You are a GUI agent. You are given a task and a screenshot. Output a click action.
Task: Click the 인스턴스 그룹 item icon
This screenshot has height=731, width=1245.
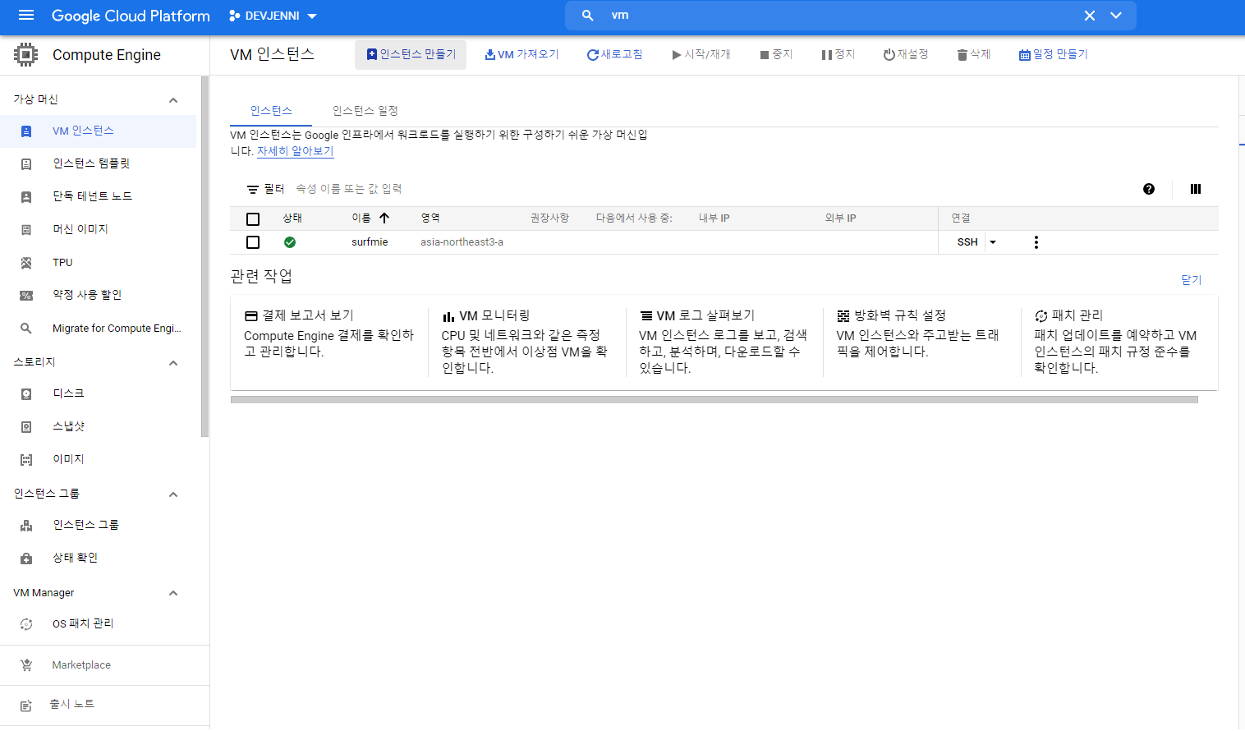point(26,526)
